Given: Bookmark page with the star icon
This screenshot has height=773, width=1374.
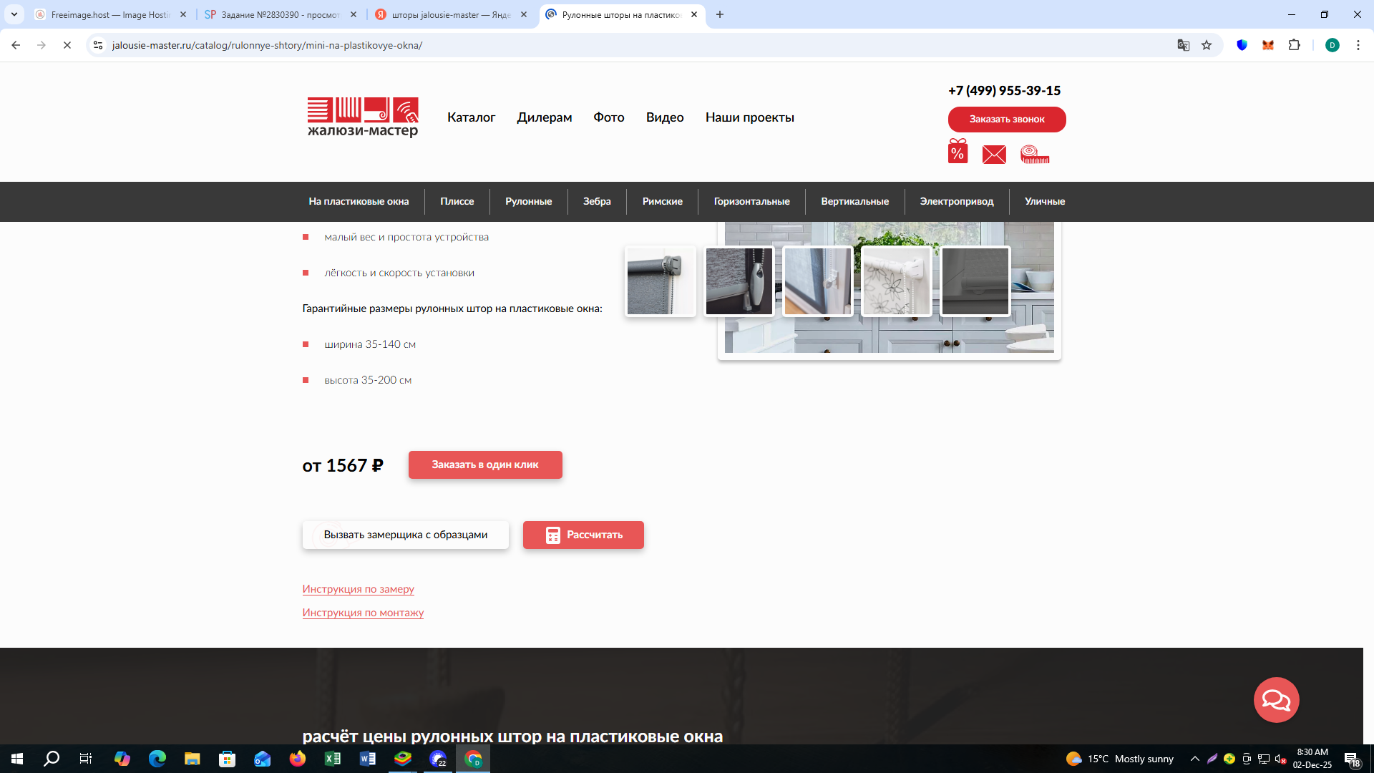Looking at the screenshot, I should (x=1207, y=45).
